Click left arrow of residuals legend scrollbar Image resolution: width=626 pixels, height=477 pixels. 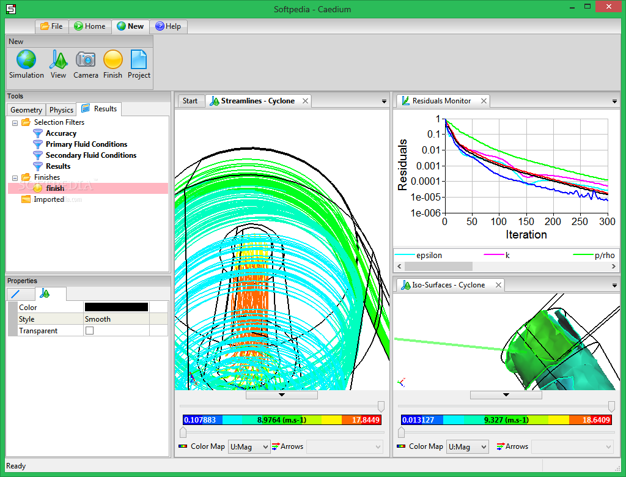400,266
